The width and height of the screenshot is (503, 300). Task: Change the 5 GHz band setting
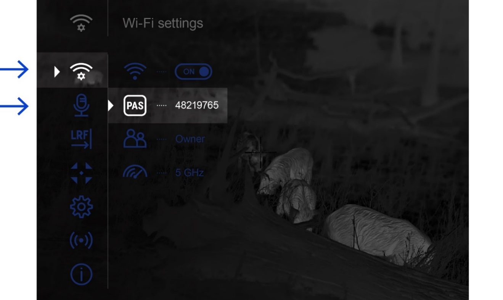[190, 173]
